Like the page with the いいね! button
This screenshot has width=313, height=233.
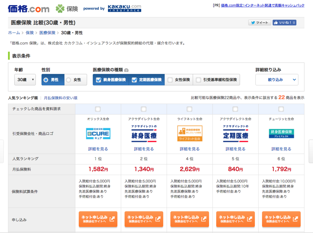click(285, 23)
